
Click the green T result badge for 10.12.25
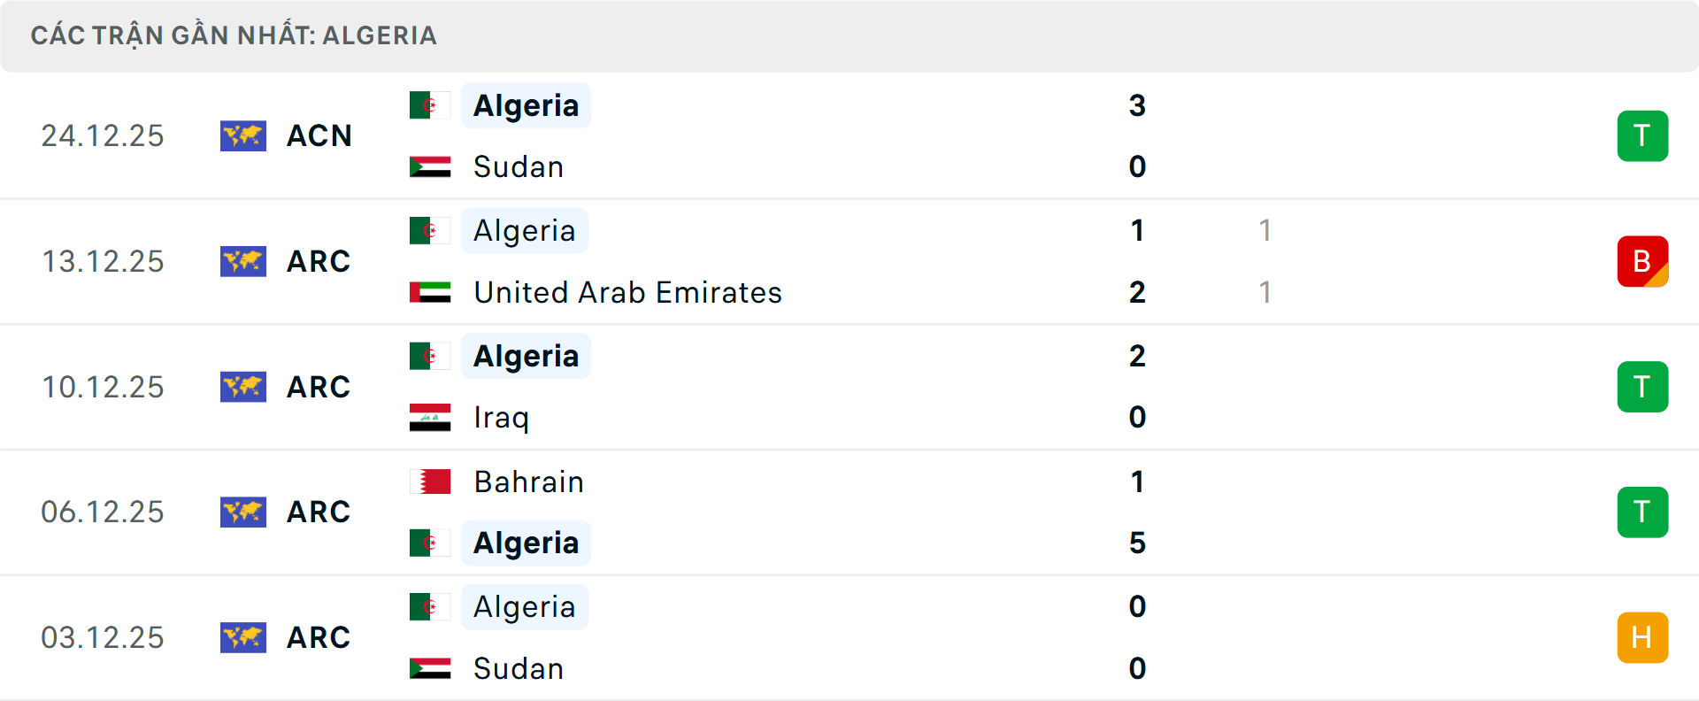(1642, 387)
